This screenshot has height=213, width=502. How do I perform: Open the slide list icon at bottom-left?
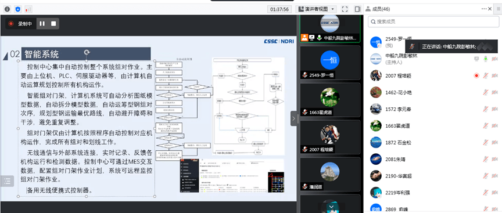pos(8,181)
